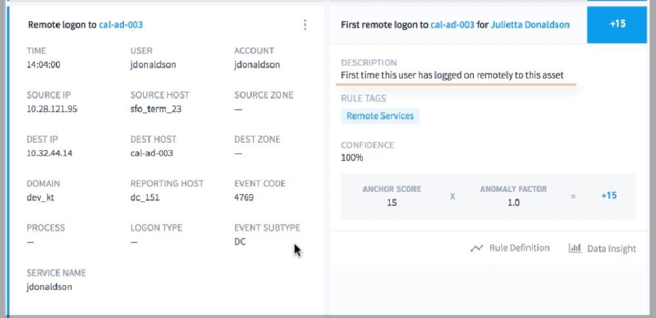Click the reporting host dc_151 value

tap(145, 197)
